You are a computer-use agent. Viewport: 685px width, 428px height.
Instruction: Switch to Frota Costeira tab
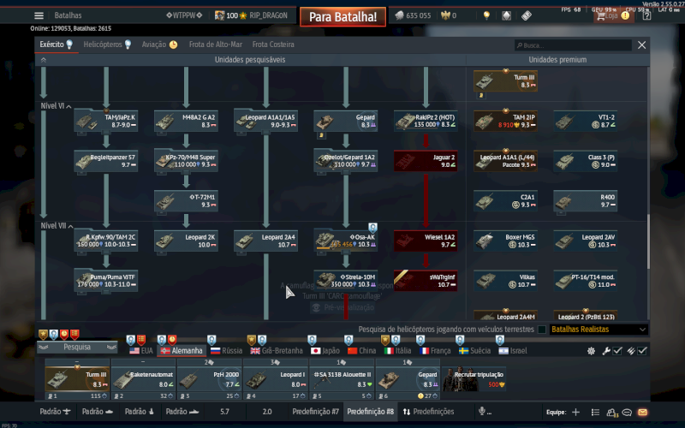pos(273,45)
